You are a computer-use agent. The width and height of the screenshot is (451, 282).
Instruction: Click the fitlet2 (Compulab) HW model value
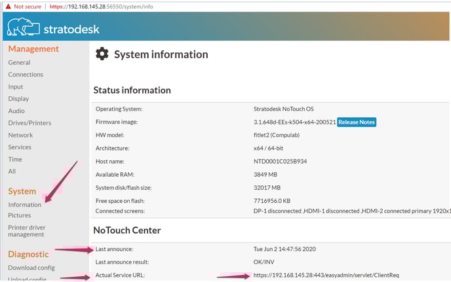pos(277,135)
